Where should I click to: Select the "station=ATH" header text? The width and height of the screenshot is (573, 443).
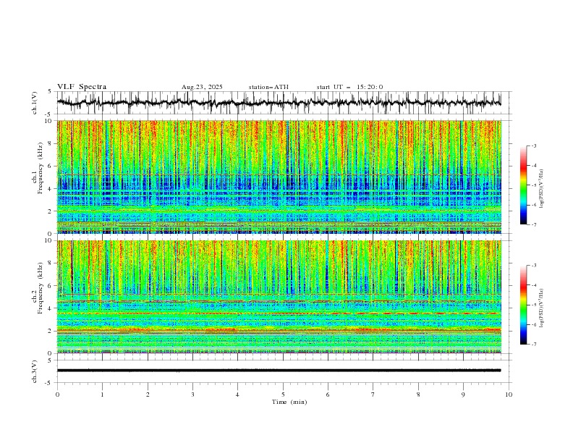268,87
